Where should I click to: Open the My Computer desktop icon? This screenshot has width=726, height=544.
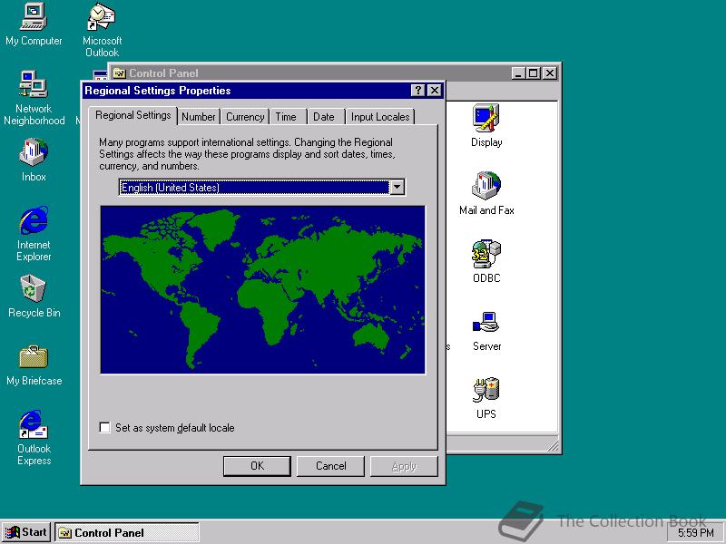coord(34,24)
